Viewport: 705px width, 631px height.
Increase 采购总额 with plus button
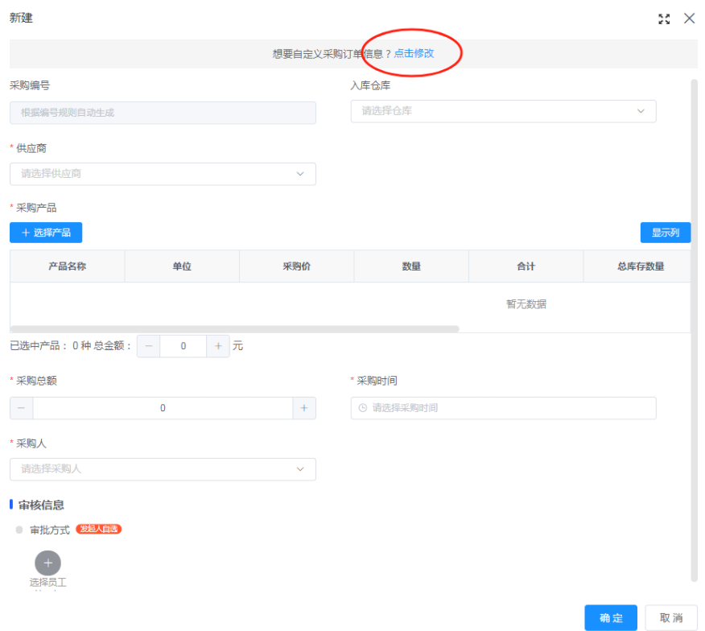(x=303, y=408)
